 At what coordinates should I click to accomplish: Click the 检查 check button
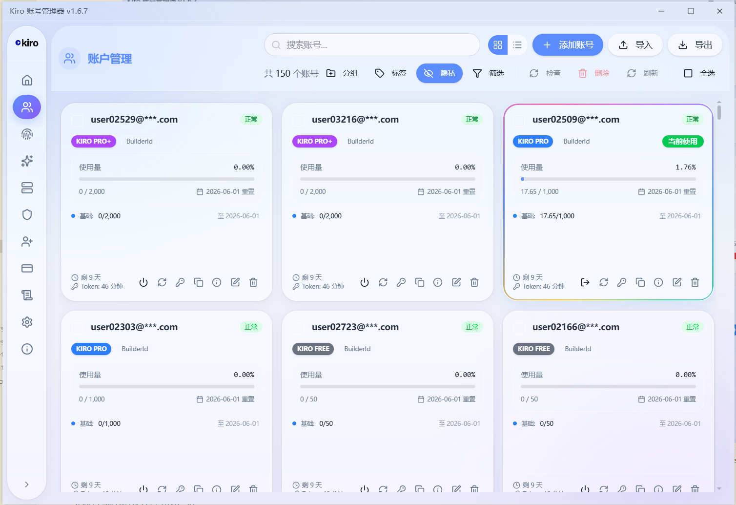[545, 73]
